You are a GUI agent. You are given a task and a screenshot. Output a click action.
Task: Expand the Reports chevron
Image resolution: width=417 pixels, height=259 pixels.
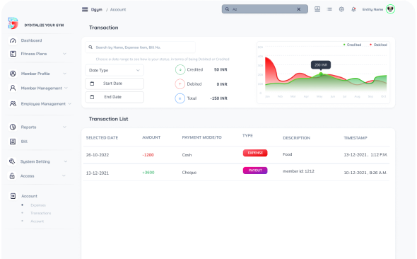point(64,127)
